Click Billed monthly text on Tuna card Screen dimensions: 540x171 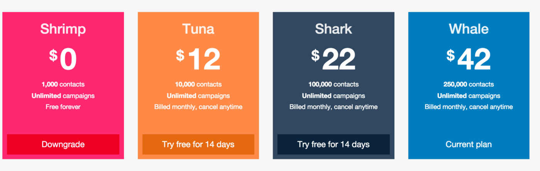[x=198, y=107]
